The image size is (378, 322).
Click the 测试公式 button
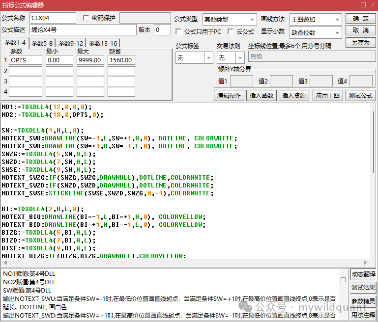tap(361, 96)
